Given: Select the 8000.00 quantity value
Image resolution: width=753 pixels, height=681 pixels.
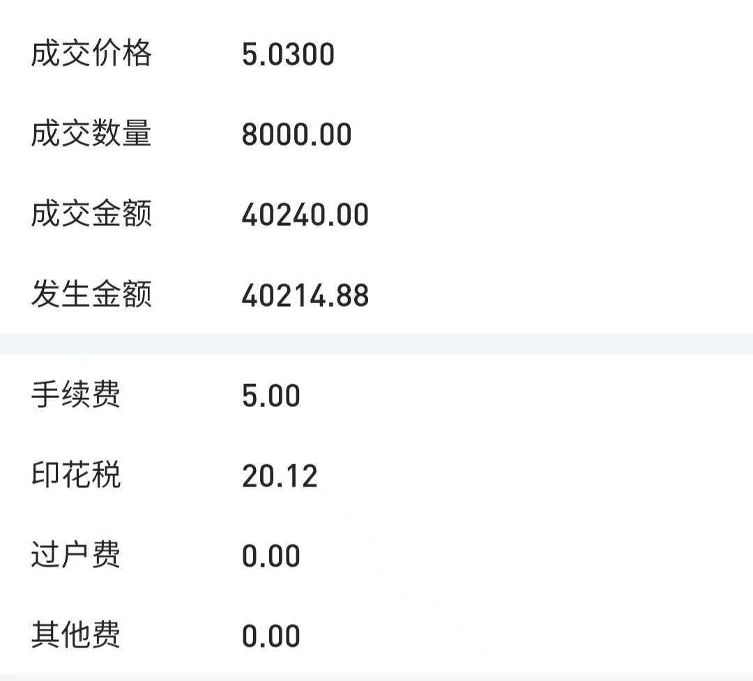Looking at the screenshot, I should click(x=296, y=135).
